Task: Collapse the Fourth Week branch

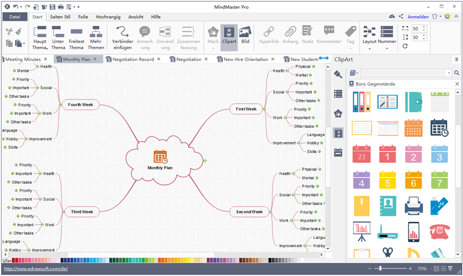Action: pyautogui.click(x=60, y=105)
